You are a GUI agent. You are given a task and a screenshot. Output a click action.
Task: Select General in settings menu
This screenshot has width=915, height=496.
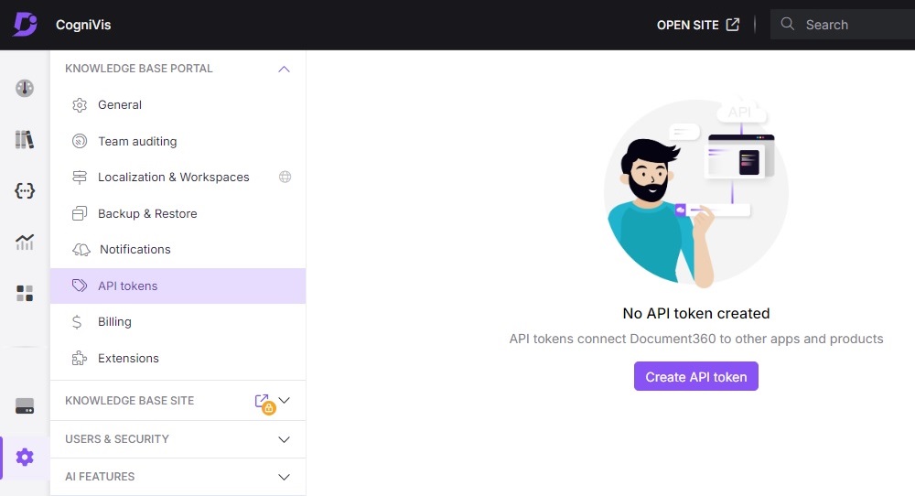(120, 104)
